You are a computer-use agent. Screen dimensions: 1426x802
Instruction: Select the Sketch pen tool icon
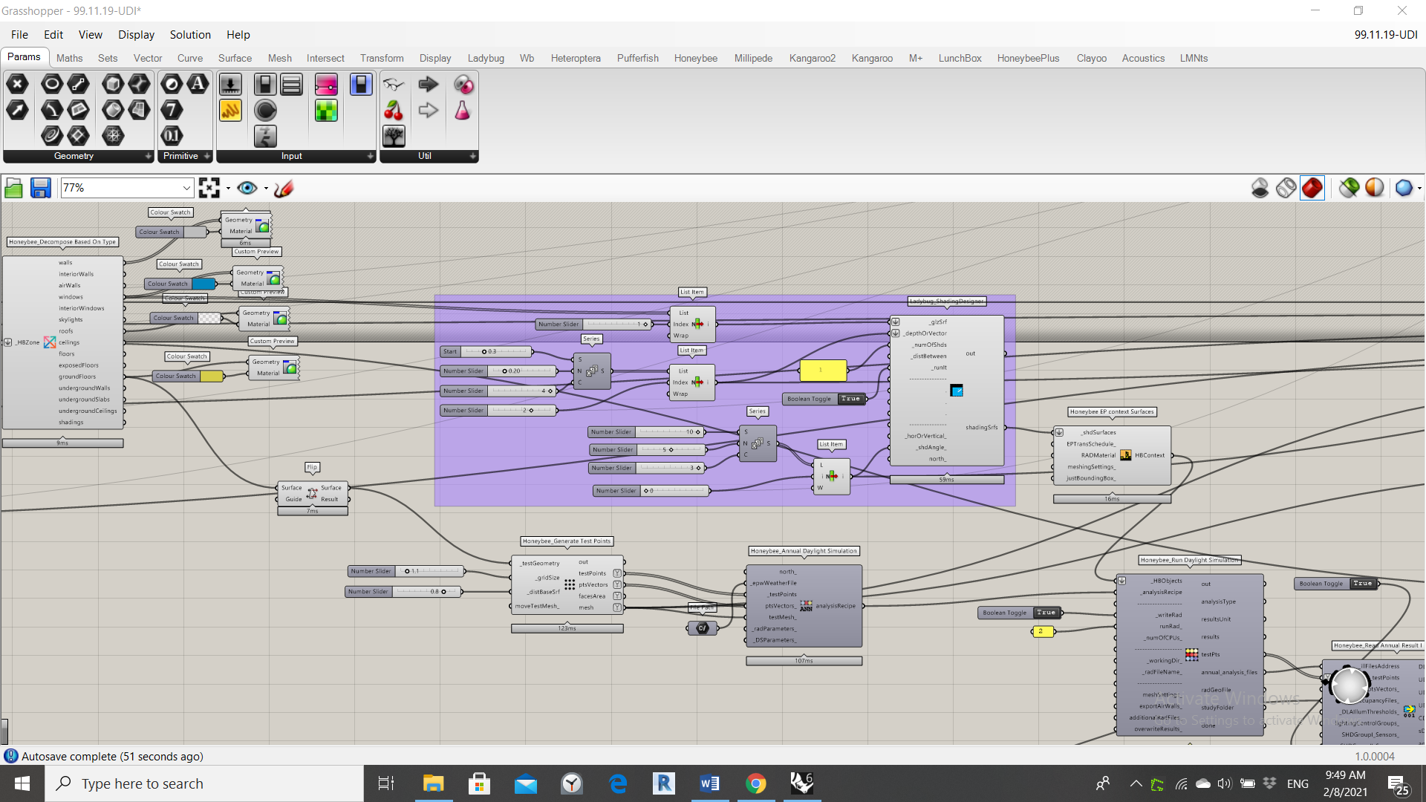coord(284,188)
